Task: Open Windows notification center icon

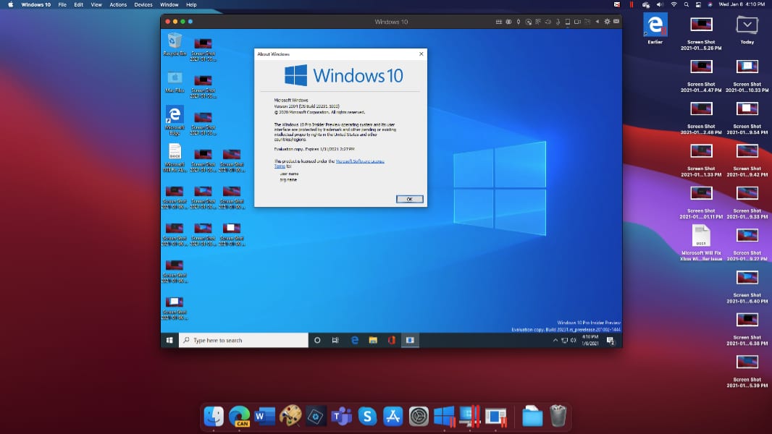Action: click(x=611, y=340)
